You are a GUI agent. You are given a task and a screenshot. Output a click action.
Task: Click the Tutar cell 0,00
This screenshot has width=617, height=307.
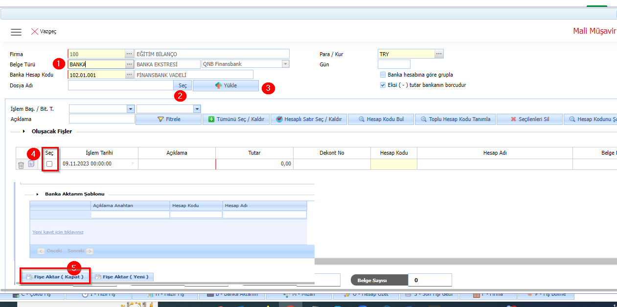point(254,164)
